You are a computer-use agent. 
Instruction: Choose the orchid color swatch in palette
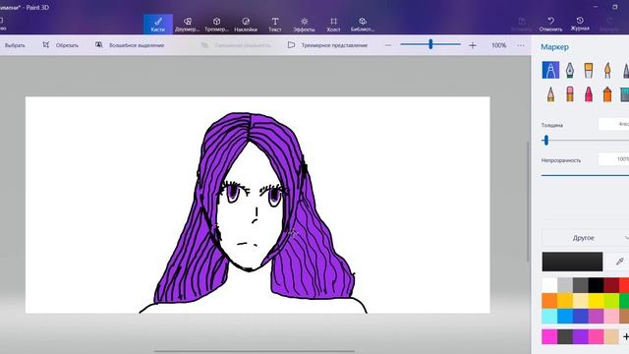click(x=596, y=316)
